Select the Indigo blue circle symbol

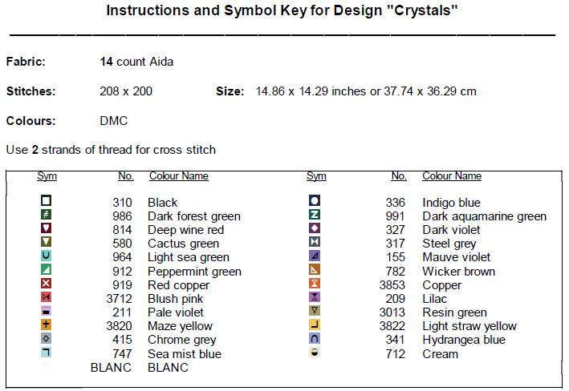[x=315, y=201]
